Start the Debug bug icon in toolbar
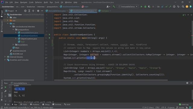Image resolution: width=193 pixels, height=109 pixels. (145, 7)
